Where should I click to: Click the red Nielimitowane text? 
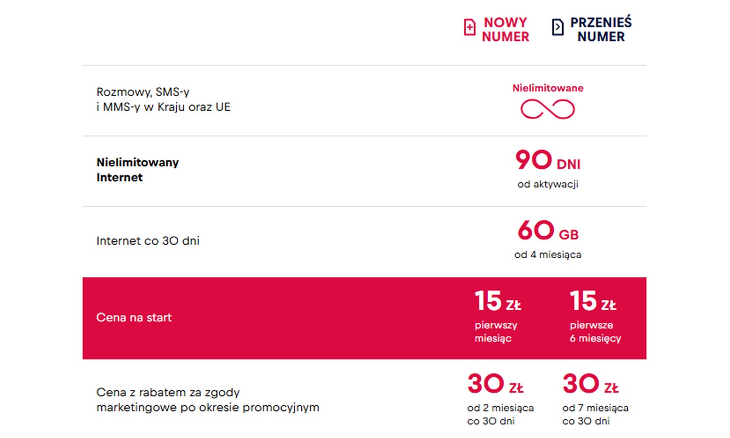point(547,88)
